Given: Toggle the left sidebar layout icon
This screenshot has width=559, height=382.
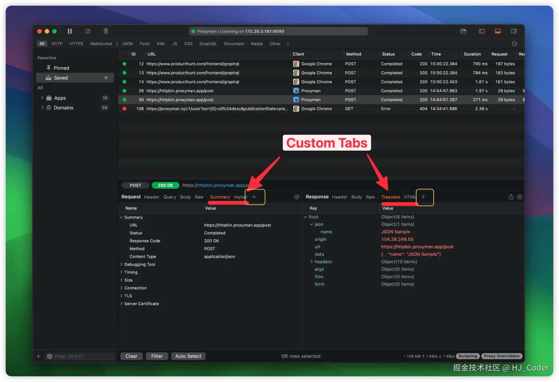Looking at the screenshot, I should coord(482,31).
